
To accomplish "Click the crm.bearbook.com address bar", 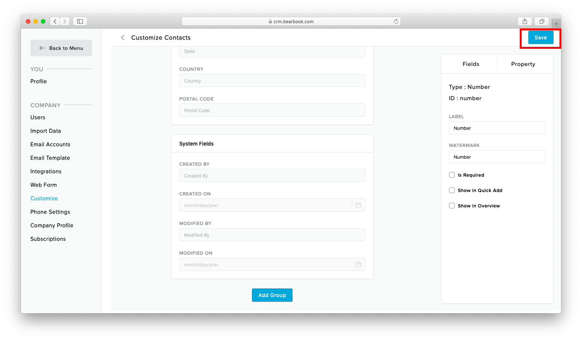I will coord(291,21).
